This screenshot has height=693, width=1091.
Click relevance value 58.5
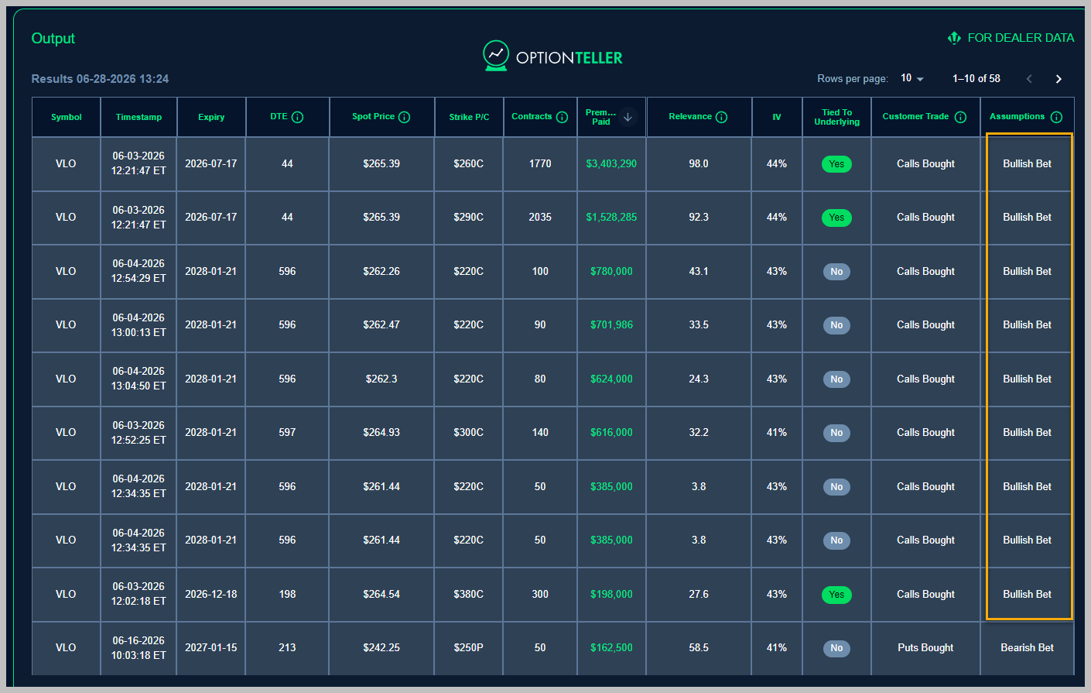(699, 647)
